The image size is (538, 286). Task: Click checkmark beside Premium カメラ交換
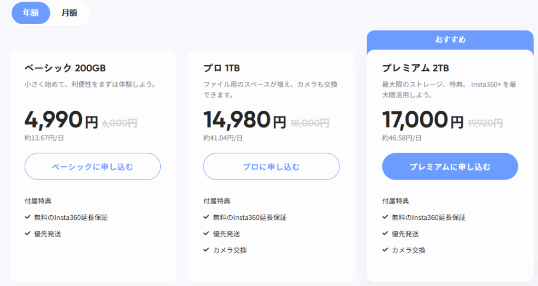click(x=385, y=250)
